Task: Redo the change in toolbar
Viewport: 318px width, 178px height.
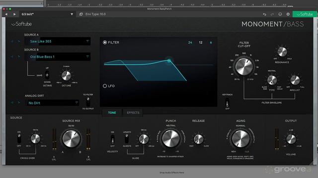Action: click(x=272, y=14)
